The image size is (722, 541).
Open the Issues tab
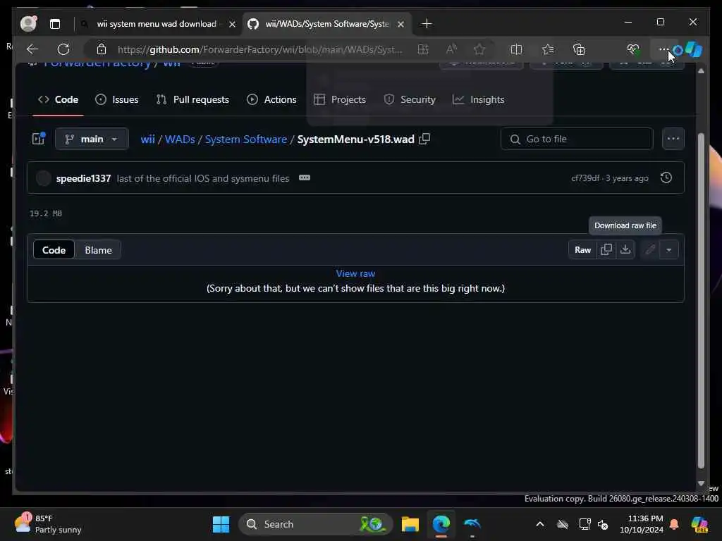click(x=116, y=99)
